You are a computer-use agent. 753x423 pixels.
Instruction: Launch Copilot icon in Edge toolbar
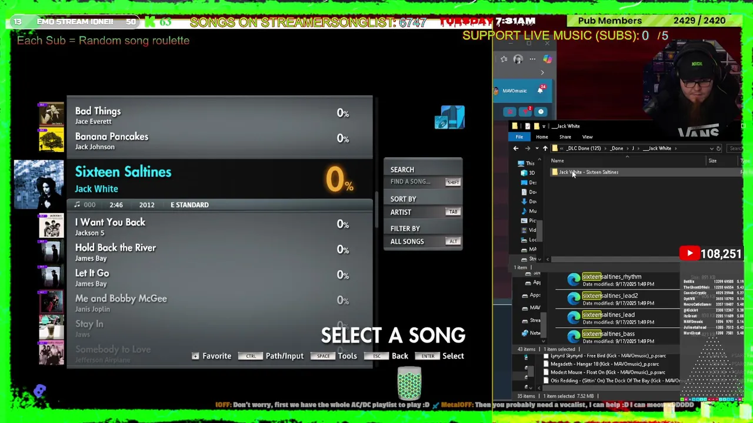(x=547, y=59)
